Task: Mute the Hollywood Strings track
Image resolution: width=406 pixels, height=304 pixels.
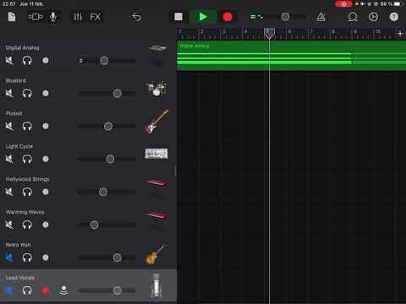Action: point(9,192)
